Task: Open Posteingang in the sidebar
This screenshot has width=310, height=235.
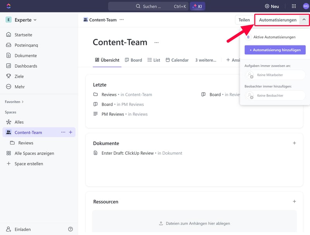Action: [26, 45]
